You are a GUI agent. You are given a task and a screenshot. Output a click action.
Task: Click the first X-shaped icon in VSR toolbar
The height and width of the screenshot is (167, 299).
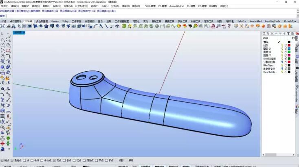[3, 26]
